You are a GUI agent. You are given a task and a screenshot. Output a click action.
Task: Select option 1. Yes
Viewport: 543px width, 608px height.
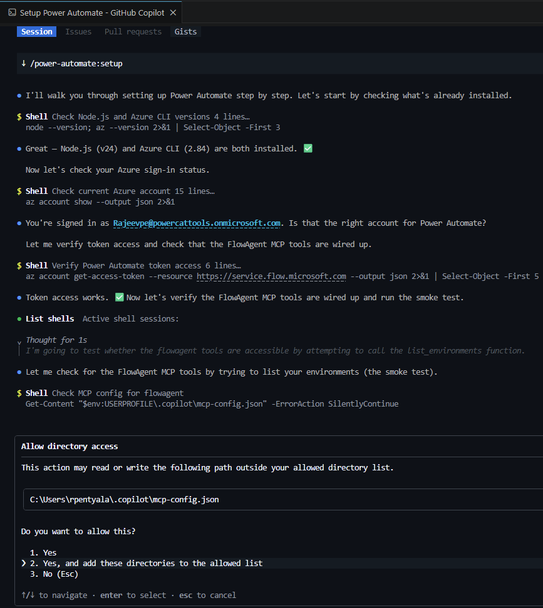tap(43, 552)
